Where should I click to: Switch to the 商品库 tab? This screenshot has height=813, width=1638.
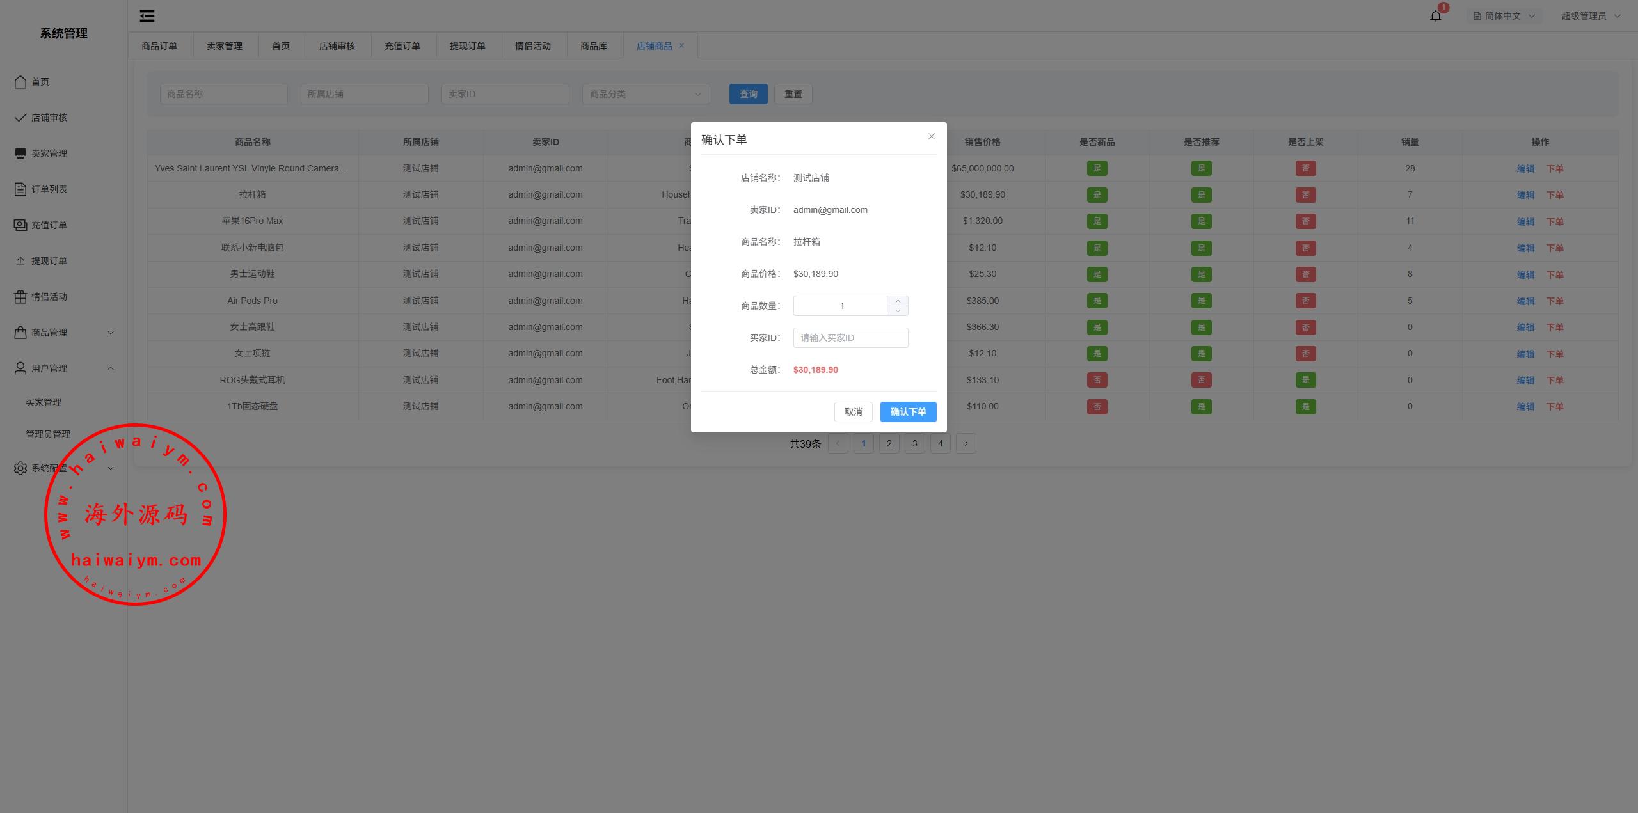point(593,46)
